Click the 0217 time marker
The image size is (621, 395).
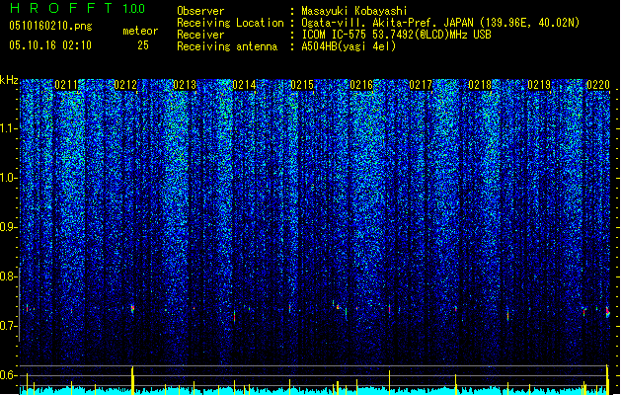coord(421,85)
